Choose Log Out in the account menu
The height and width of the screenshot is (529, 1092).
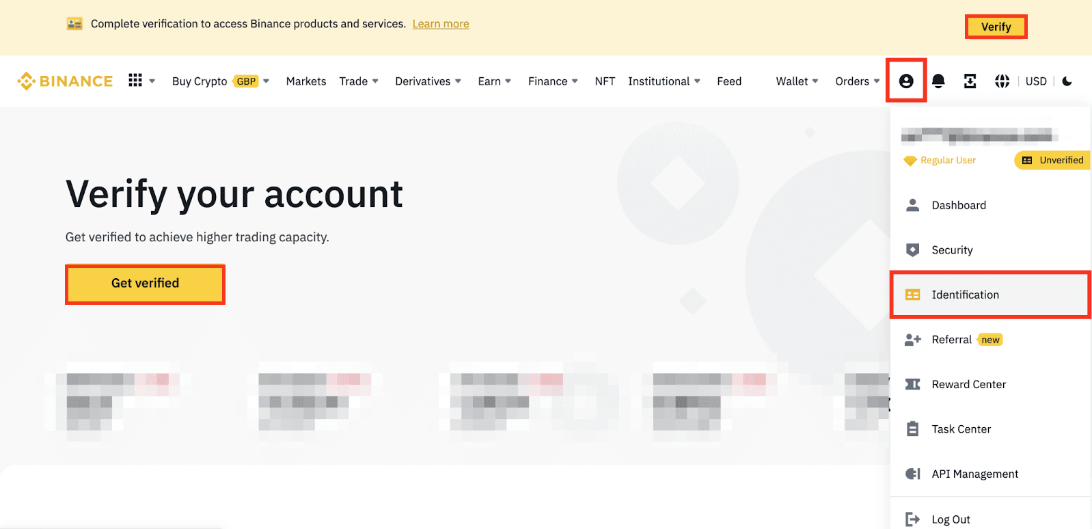[x=990, y=519]
